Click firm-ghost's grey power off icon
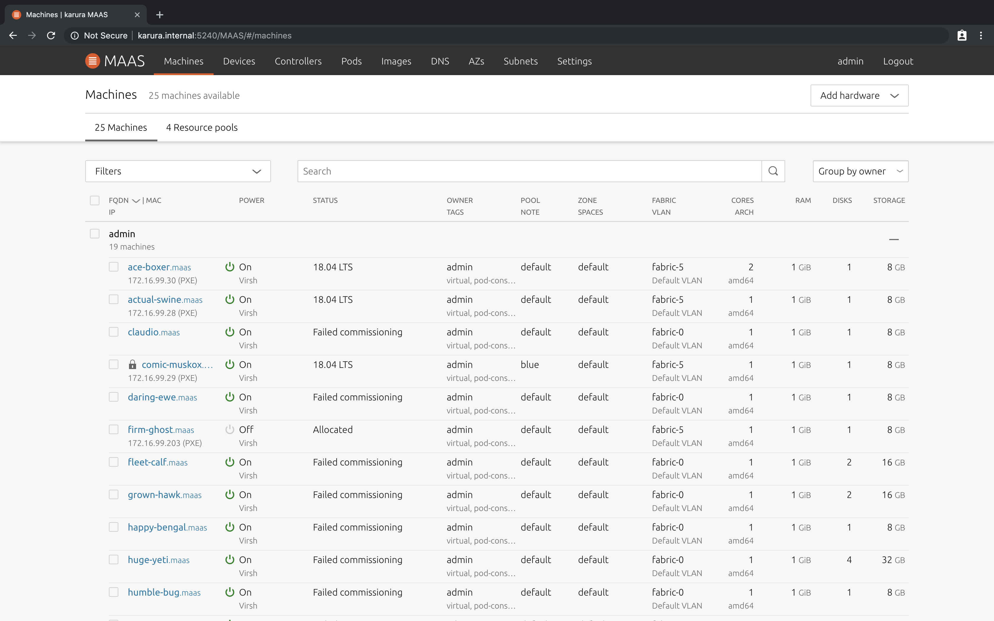 click(x=230, y=430)
